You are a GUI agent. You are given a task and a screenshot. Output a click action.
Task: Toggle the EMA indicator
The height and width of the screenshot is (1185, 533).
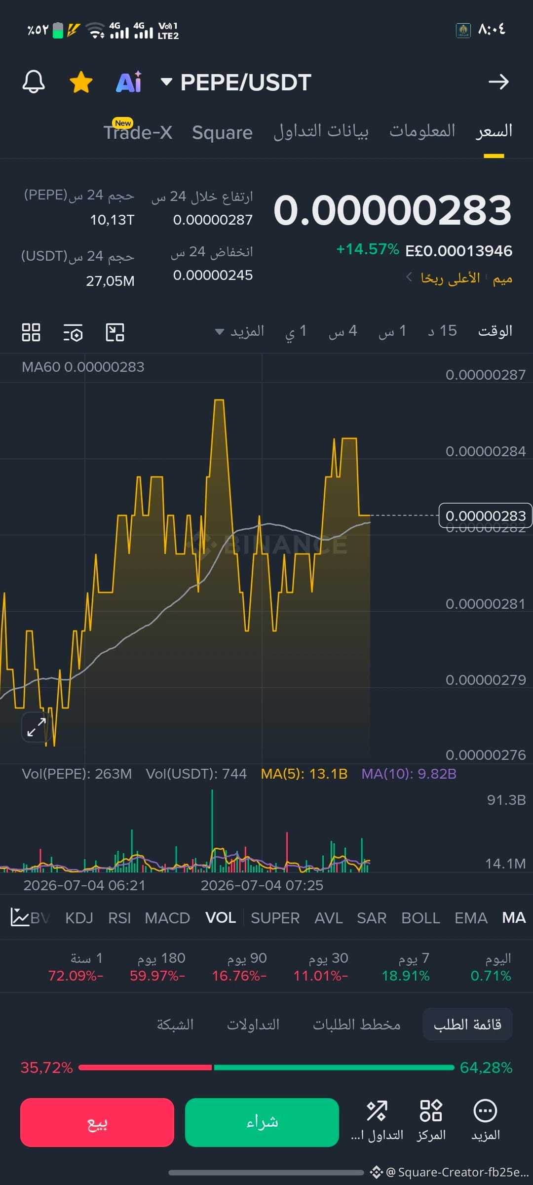click(x=471, y=918)
